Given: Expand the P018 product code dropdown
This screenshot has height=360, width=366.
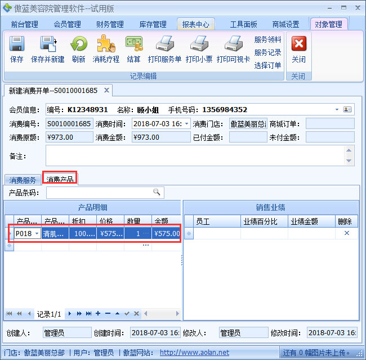Looking at the screenshot, I should click(37, 233).
